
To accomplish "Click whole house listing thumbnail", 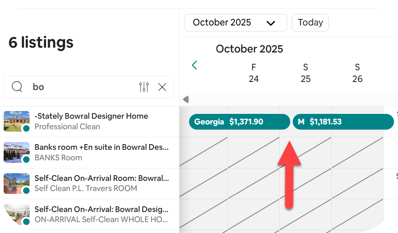I will [x=17, y=214].
